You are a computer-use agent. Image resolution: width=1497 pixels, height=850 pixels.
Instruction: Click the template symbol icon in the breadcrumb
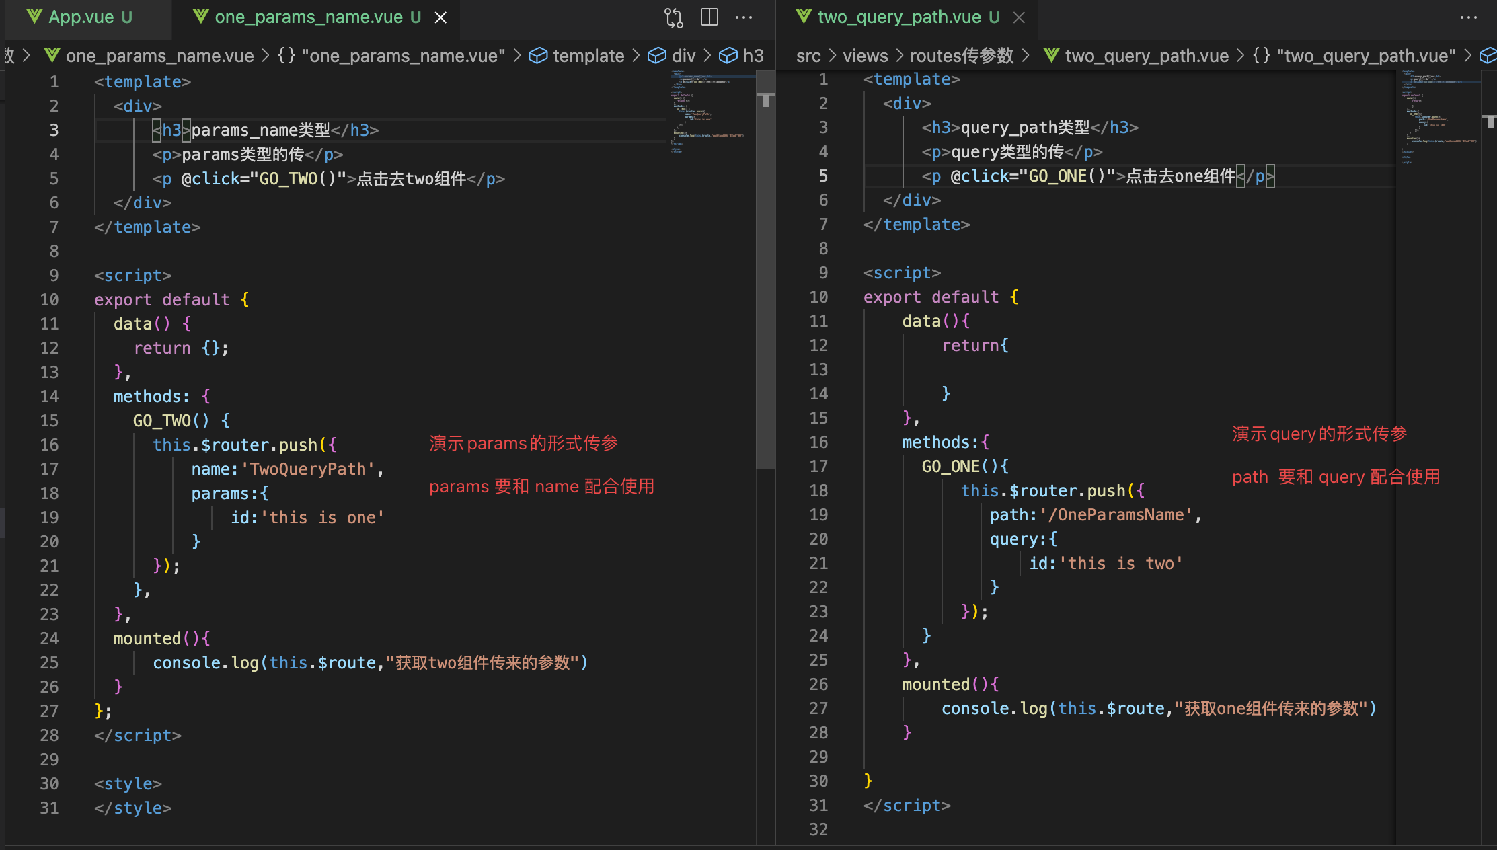pos(538,56)
